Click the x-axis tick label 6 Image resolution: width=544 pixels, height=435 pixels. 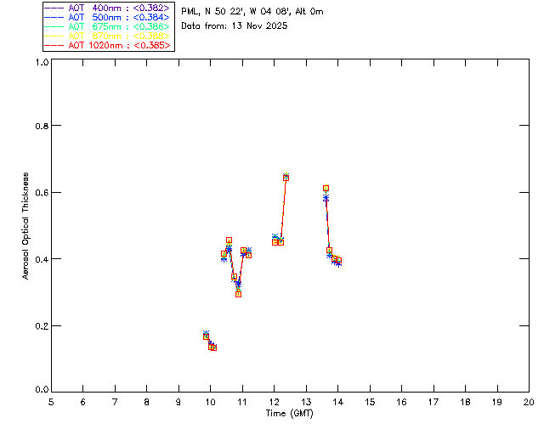click(x=83, y=402)
